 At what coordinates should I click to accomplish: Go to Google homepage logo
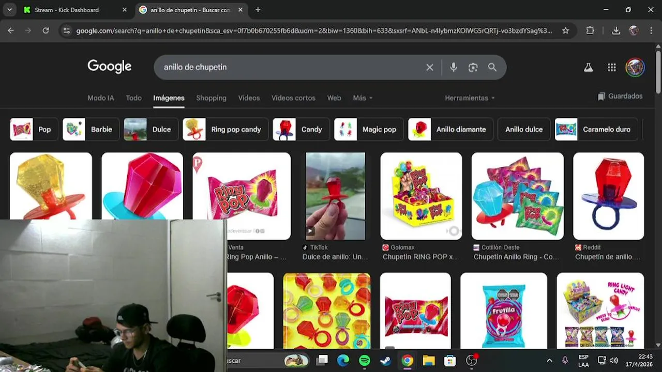[110, 67]
